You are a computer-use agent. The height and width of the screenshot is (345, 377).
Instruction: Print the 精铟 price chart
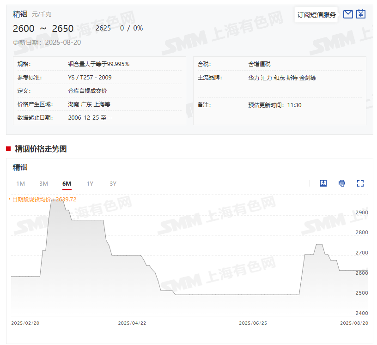click(342, 183)
